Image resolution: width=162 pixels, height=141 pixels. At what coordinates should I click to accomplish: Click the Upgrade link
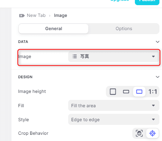point(119,1)
